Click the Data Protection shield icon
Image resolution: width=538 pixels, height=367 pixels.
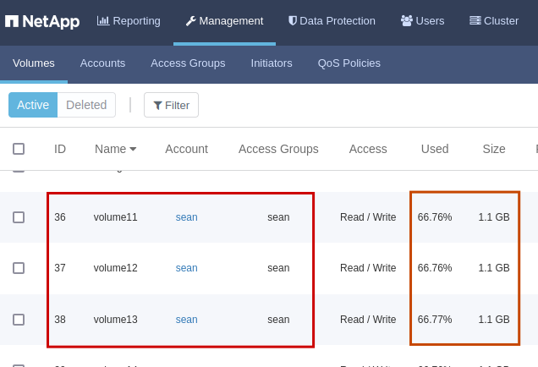[293, 21]
